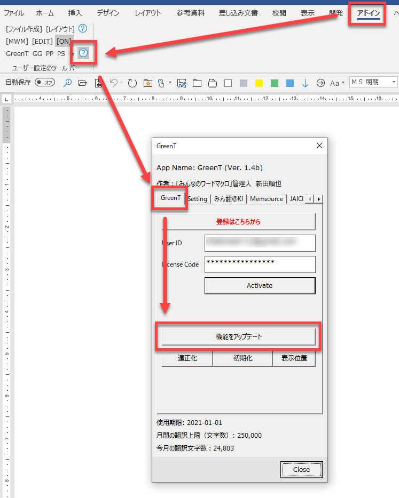Click the circled right arrow icon
The height and width of the screenshot is (498, 399).
[x=320, y=83]
